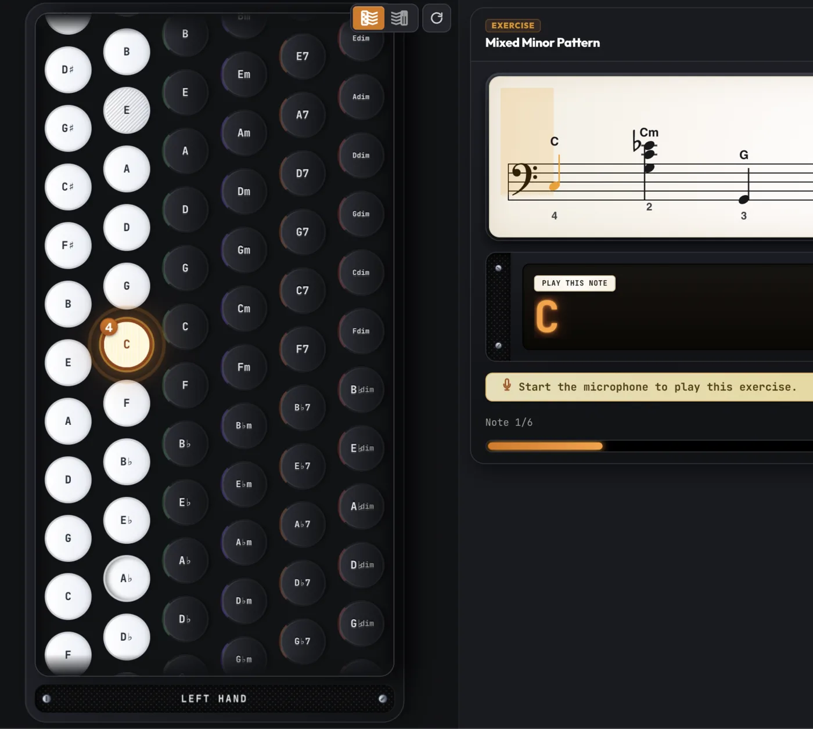This screenshot has height=729, width=813.
Task: Click the "PLAY THIS NOTE" label
Action: pos(574,283)
